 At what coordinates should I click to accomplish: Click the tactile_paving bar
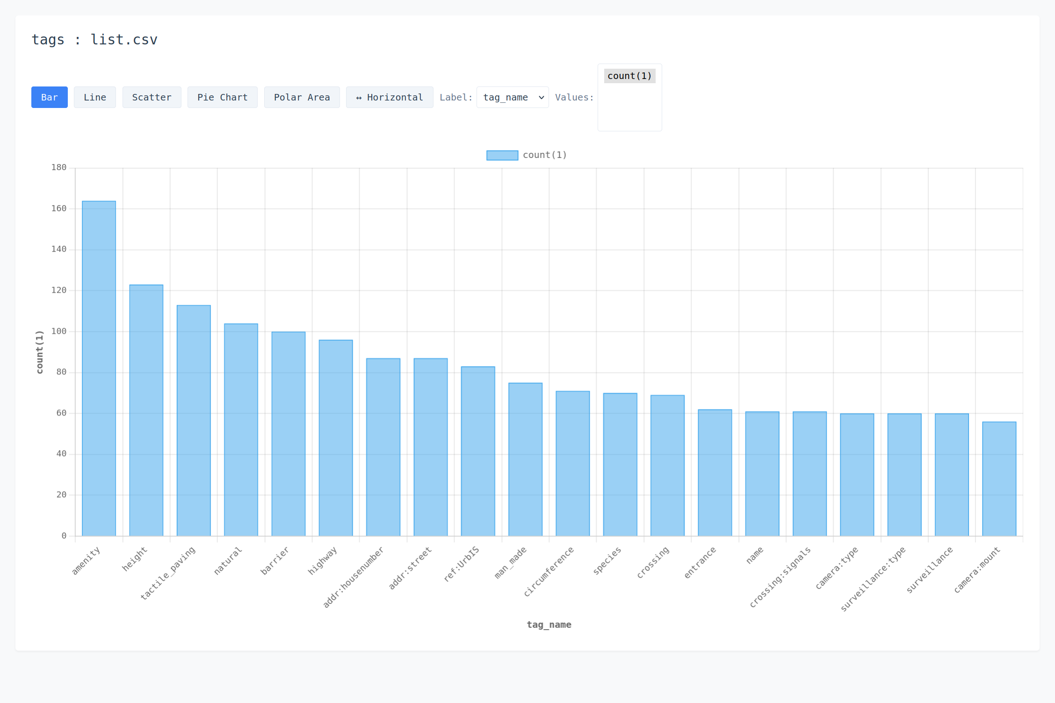point(194,421)
